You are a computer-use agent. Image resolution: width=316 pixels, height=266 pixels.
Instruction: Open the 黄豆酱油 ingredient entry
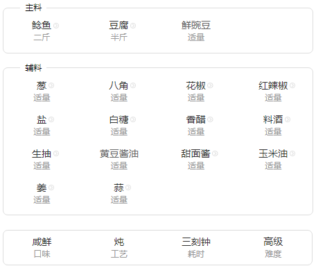(x=119, y=153)
